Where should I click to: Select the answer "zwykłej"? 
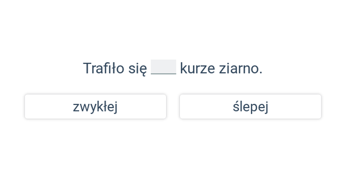pyautogui.click(x=95, y=106)
